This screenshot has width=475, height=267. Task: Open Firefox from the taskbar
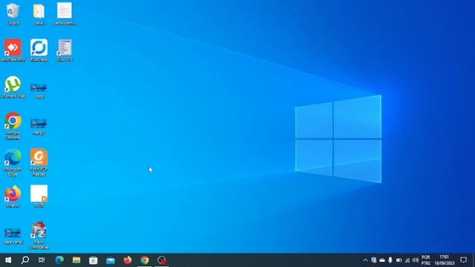pos(128,260)
